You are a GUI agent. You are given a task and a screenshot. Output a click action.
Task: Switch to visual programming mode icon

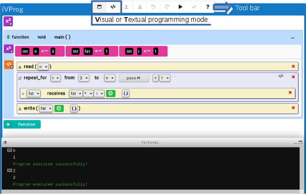pos(99,7)
